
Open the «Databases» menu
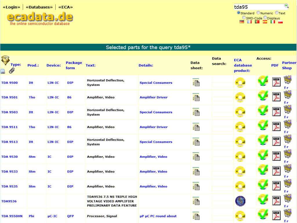pos(39,7)
